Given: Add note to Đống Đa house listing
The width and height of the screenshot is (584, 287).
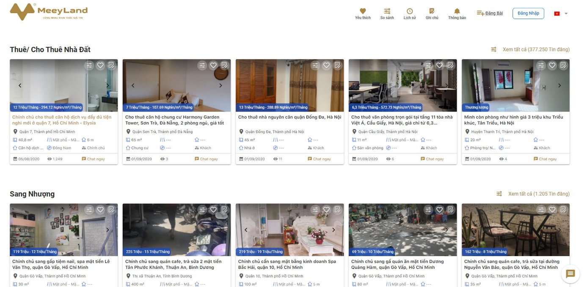Looking at the screenshot, I should coord(337,65).
